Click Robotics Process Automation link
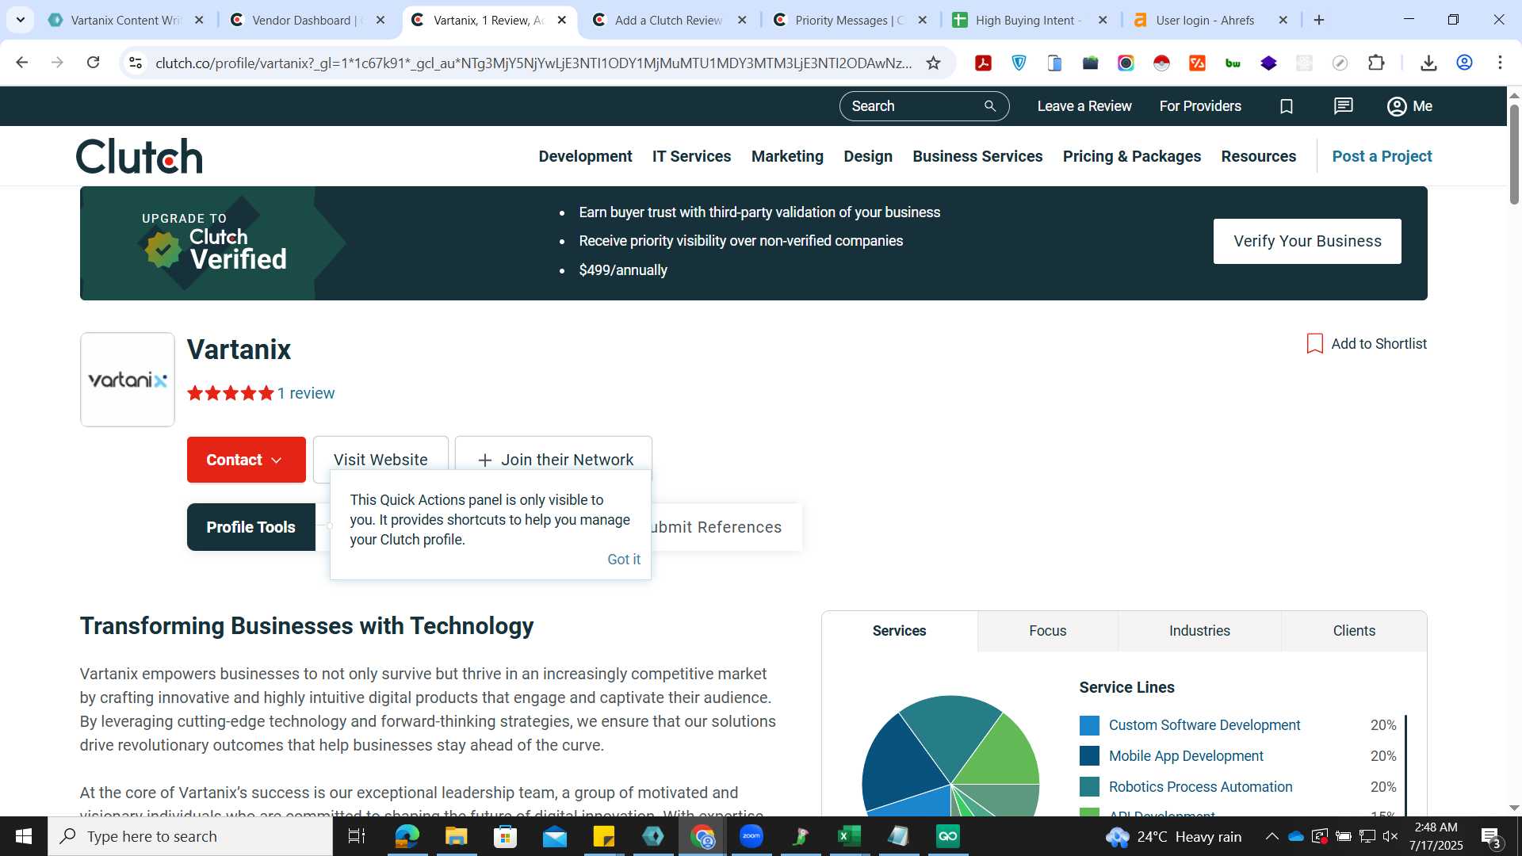The image size is (1522, 856). click(1200, 787)
